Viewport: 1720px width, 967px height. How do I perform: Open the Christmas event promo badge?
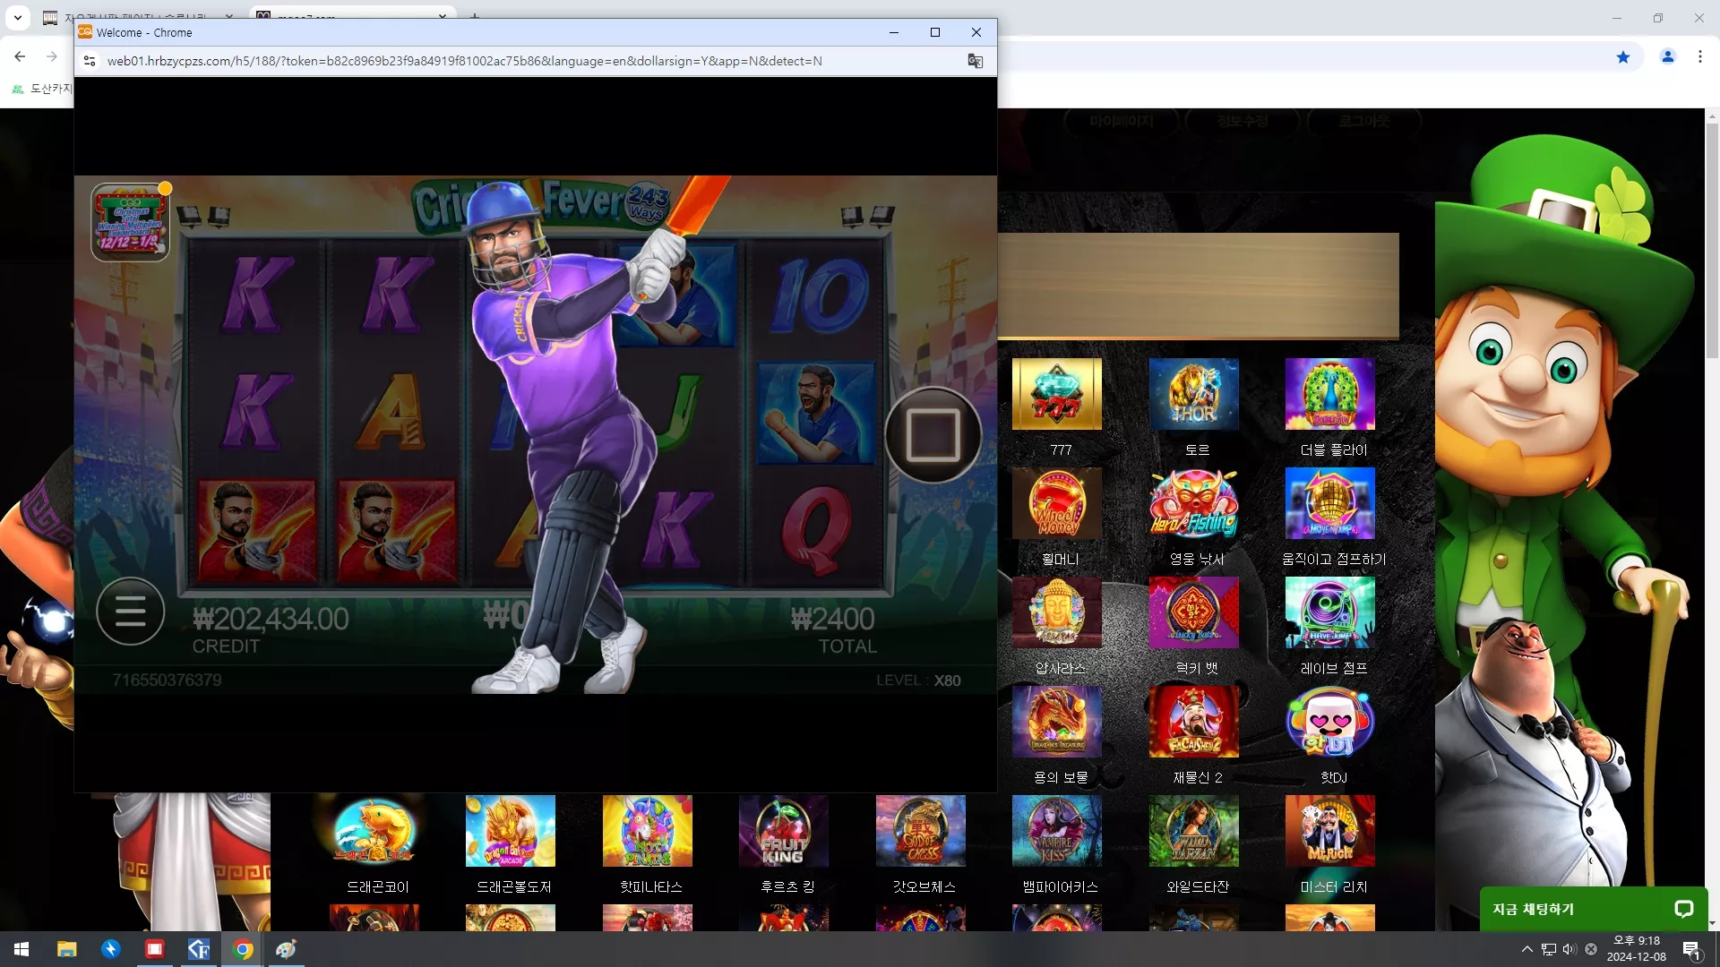coord(130,222)
